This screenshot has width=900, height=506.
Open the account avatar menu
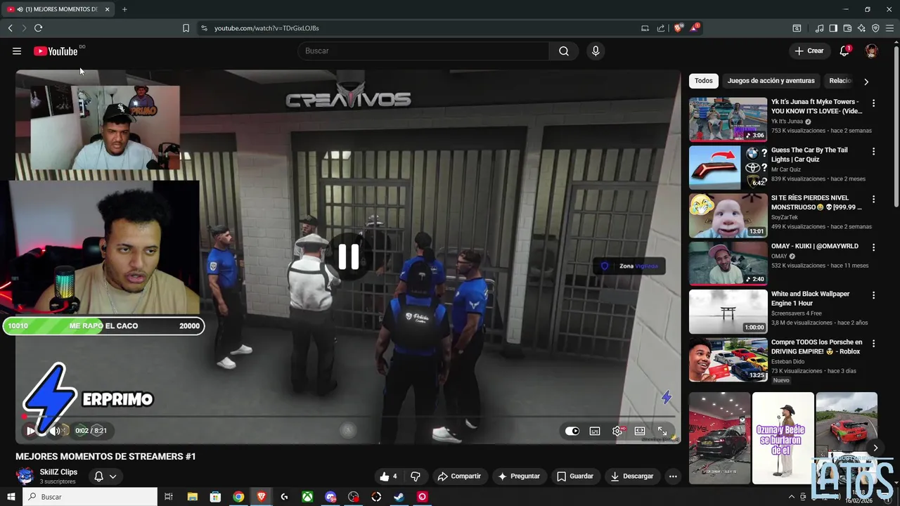[871, 51]
